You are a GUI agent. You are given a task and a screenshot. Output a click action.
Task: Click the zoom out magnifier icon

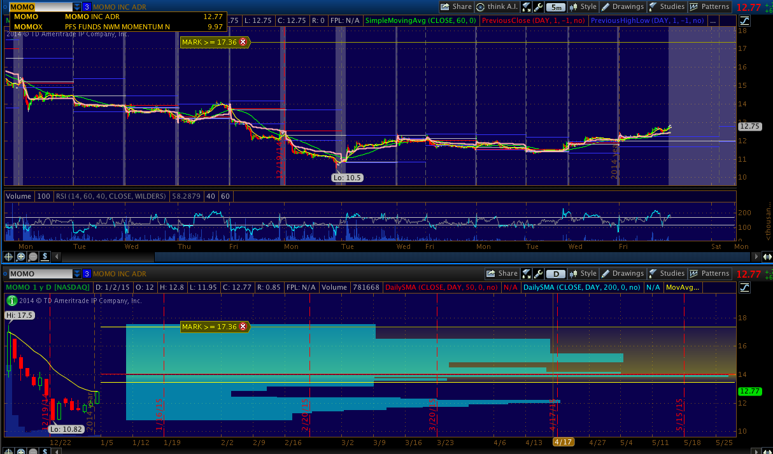33,257
